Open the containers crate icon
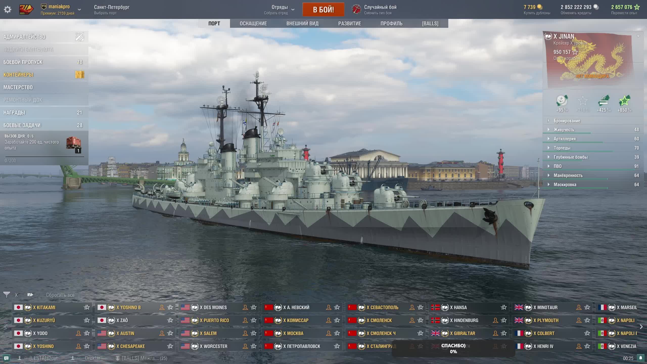The image size is (647, 364). point(80,75)
